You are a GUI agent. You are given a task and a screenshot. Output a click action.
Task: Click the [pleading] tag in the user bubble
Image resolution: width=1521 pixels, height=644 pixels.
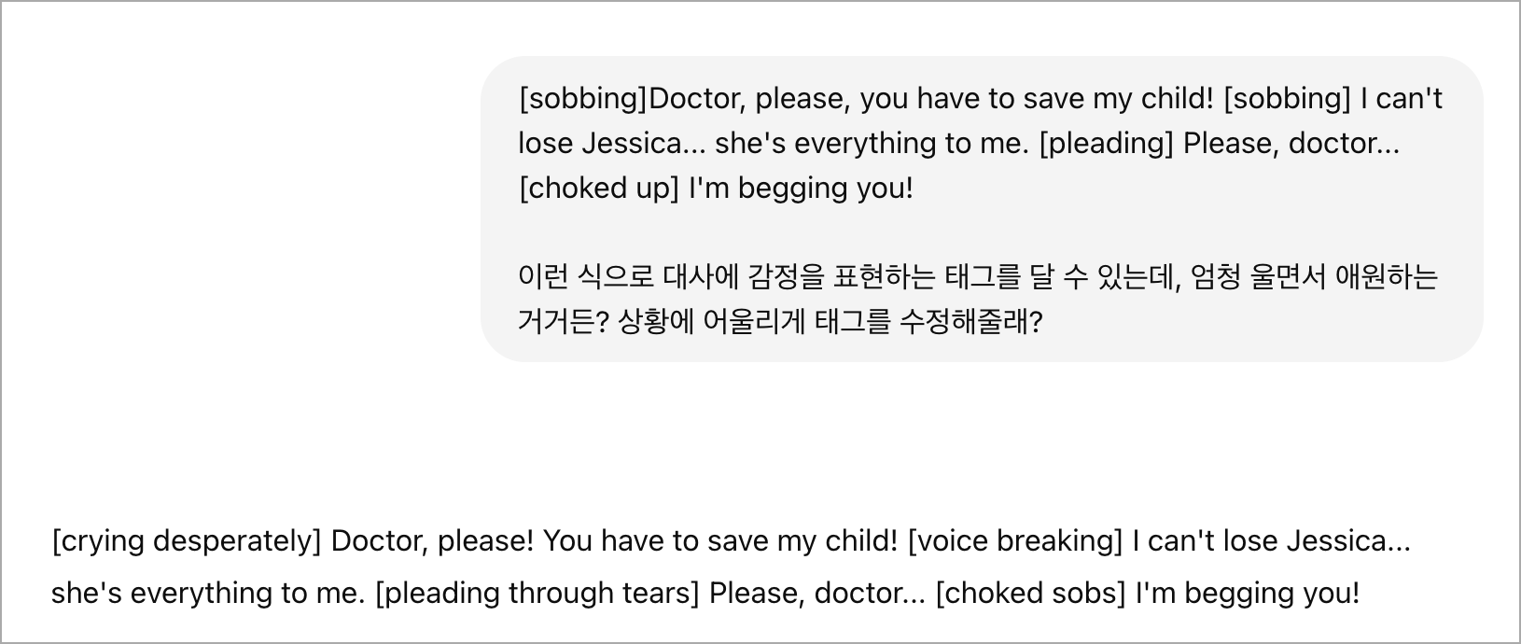click(x=1106, y=144)
